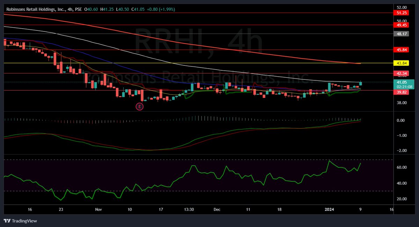Click the RSI axis value 60.00
Screen dimensions: 419x227
click(402, 167)
